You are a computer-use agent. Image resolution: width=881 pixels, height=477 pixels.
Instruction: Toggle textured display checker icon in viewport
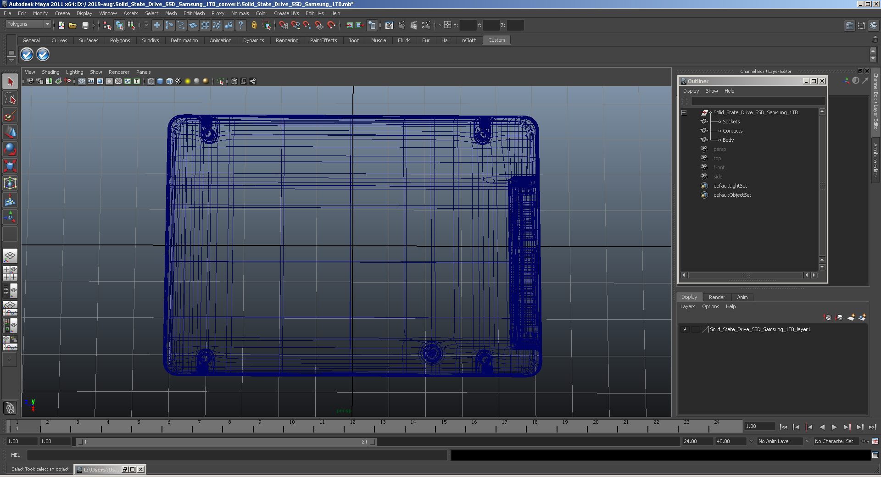[178, 81]
